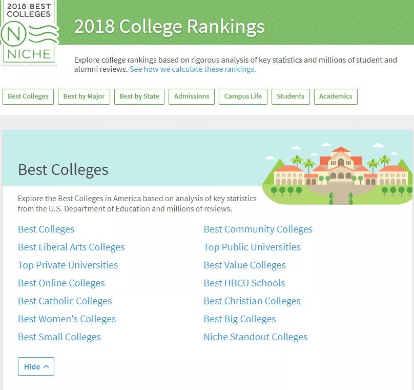Open Niche Standout Colleges link
The height and width of the screenshot is (390, 414).
[256, 337]
